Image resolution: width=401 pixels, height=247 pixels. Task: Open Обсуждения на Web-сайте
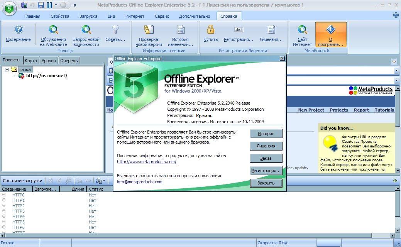tap(53, 35)
